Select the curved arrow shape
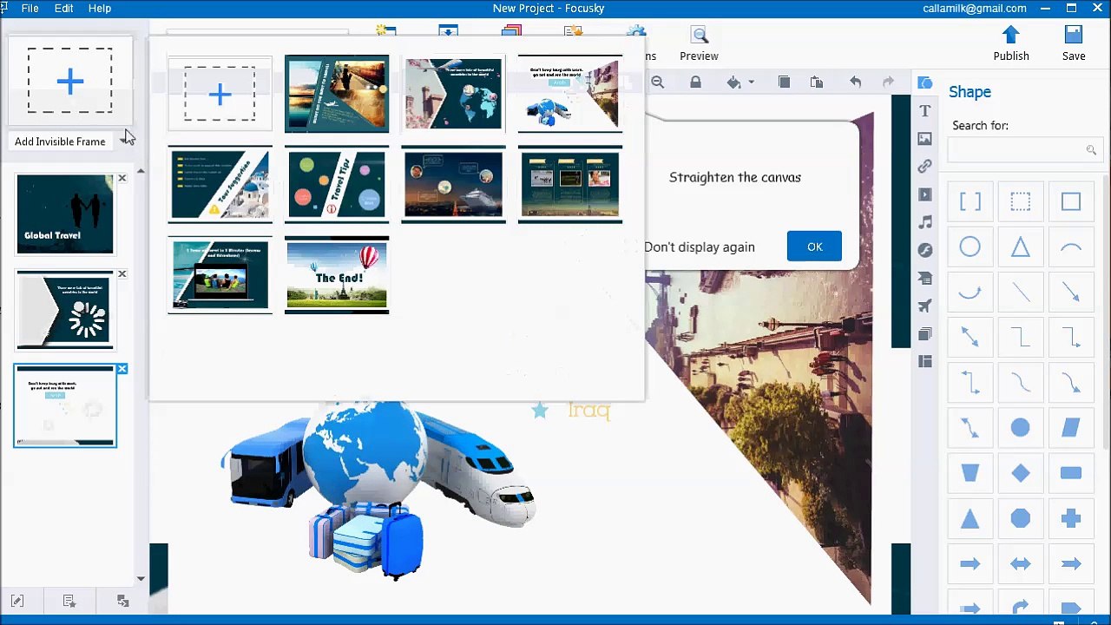Image resolution: width=1111 pixels, height=625 pixels. point(970,293)
